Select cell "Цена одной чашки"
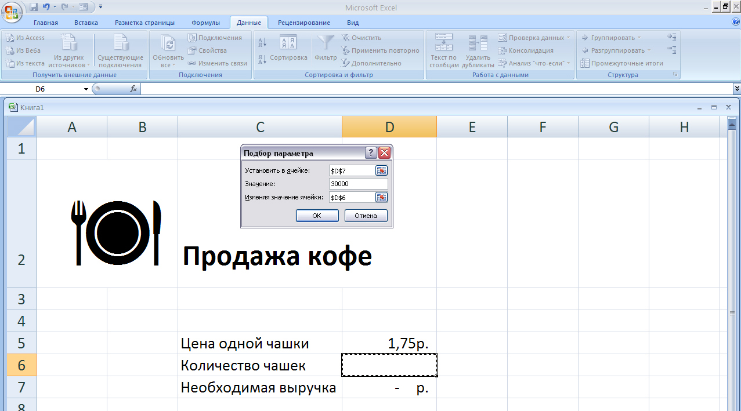The width and height of the screenshot is (741, 411). click(x=260, y=343)
